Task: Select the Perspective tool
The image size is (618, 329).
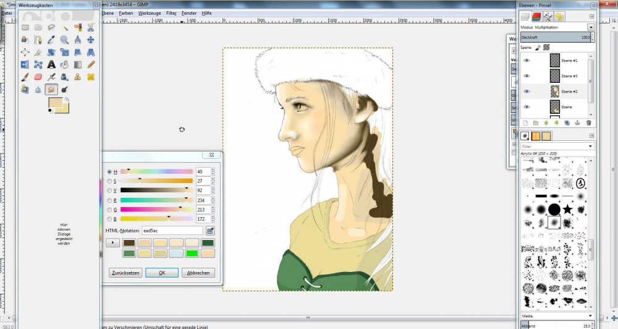Action: pyautogui.click(x=91, y=52)
